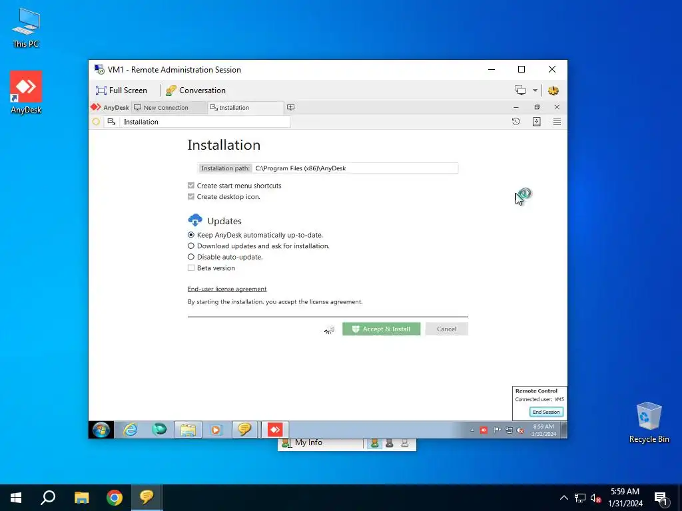Click the AnyDesk install/download icon
Viewport: 682px width, 511px height.
pos(537,122)
